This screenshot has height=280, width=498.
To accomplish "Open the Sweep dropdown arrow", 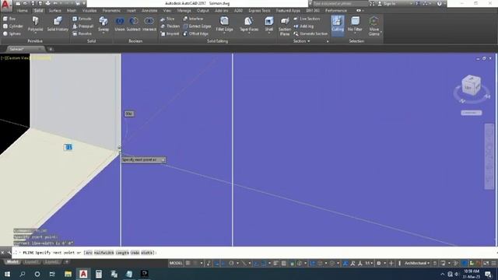I will pyautogui.click(x=103, y=33).
